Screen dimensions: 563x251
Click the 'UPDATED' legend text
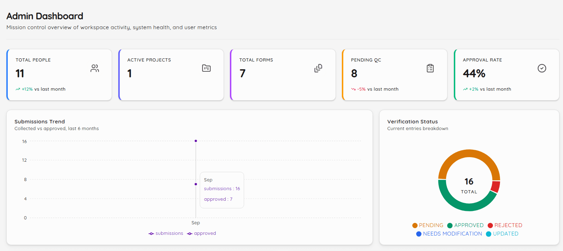506,234
